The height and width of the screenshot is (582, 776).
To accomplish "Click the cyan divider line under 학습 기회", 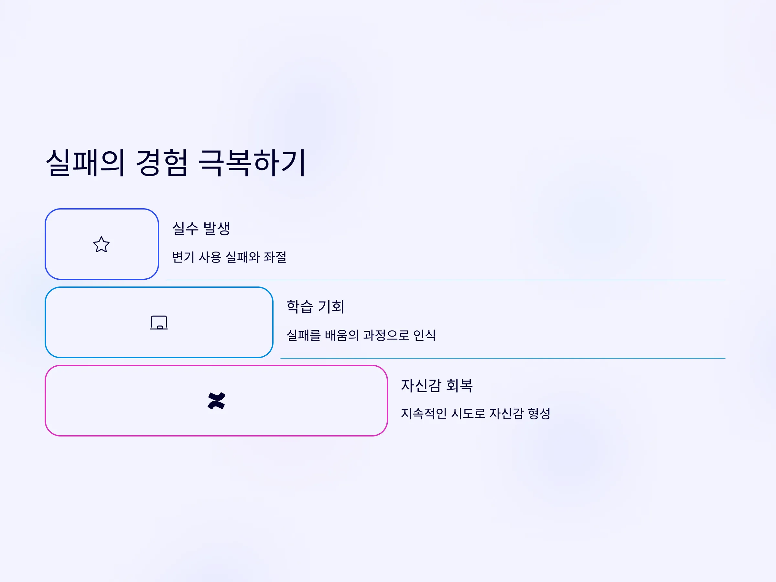I will point(502,358).
